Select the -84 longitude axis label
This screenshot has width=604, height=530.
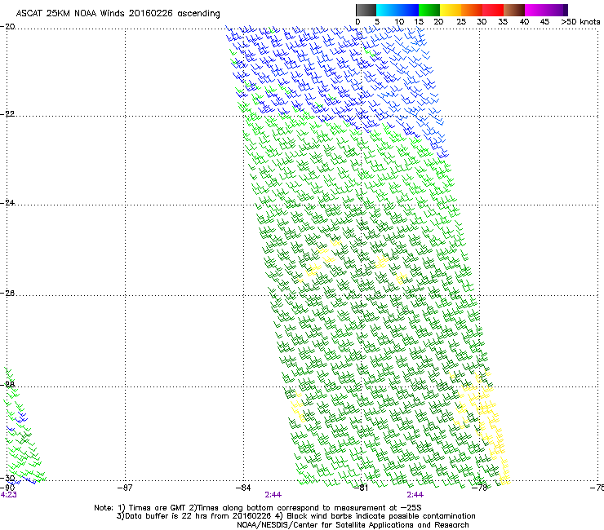(x=243, y=488)
